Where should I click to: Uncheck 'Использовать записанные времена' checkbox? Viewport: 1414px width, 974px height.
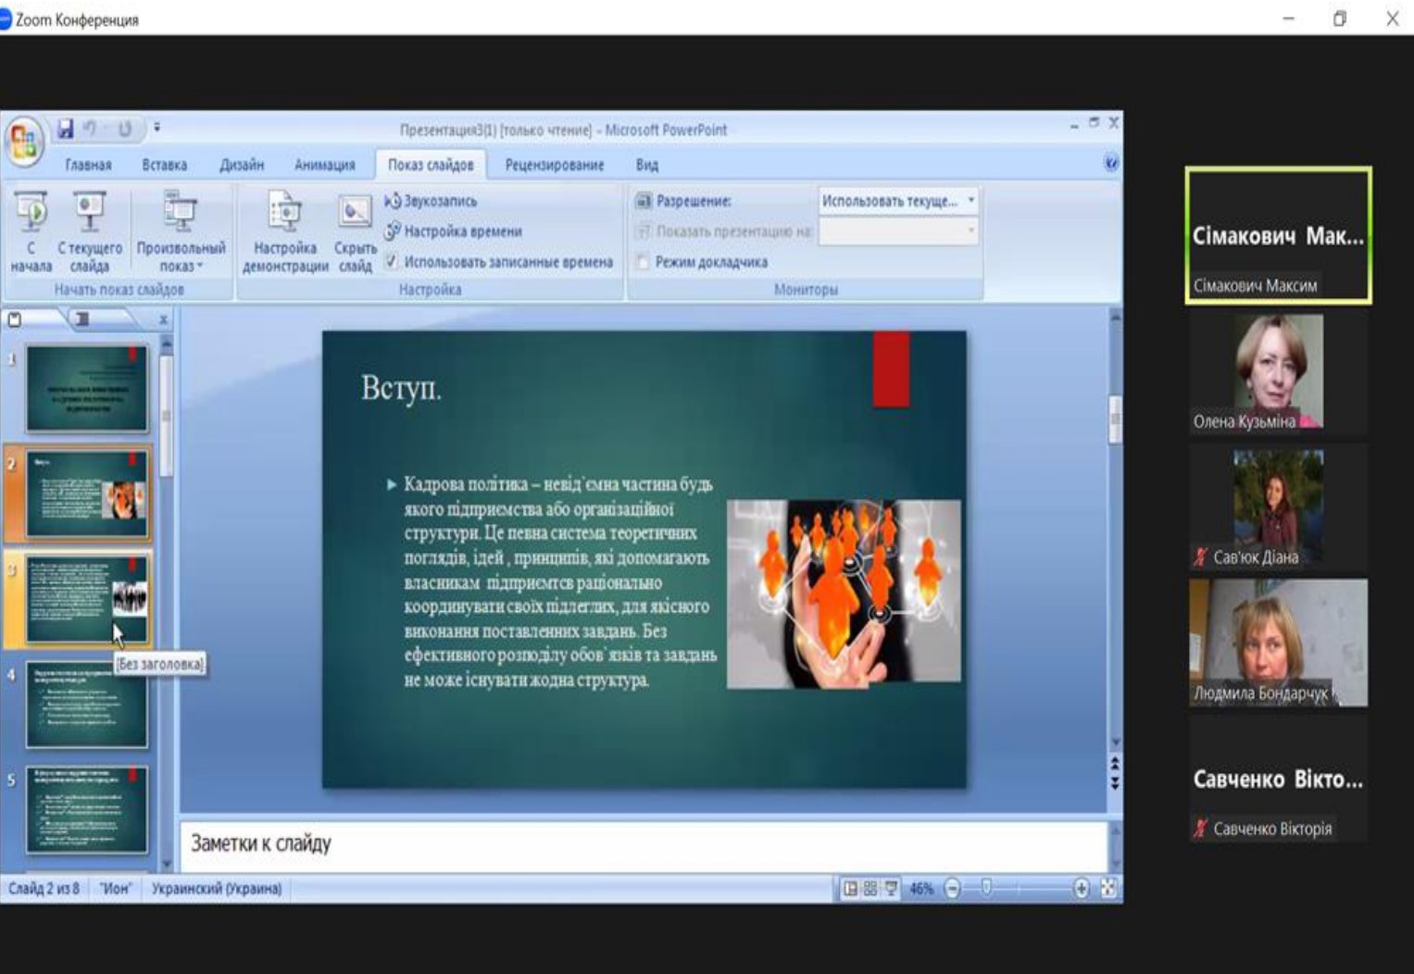click(x=392, y=262)
